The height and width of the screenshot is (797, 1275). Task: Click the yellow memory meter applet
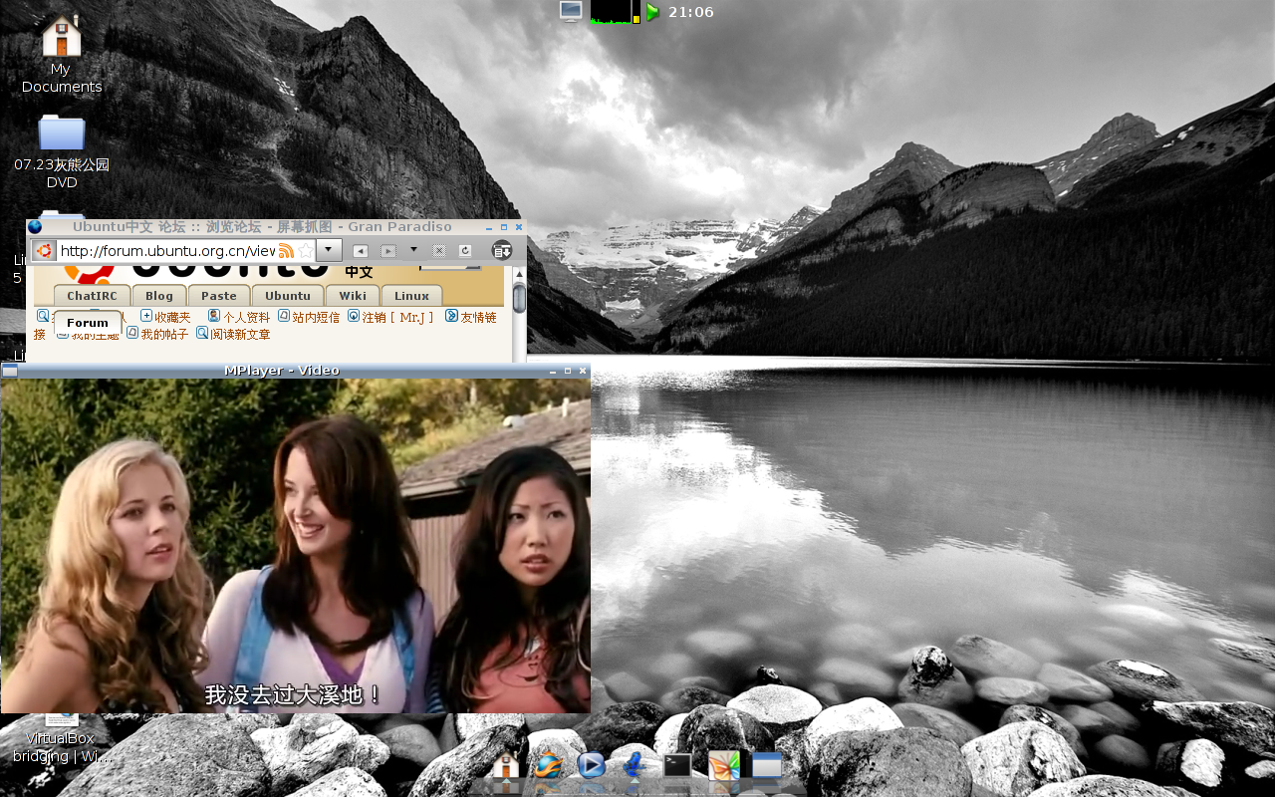(x=637, y=12)
